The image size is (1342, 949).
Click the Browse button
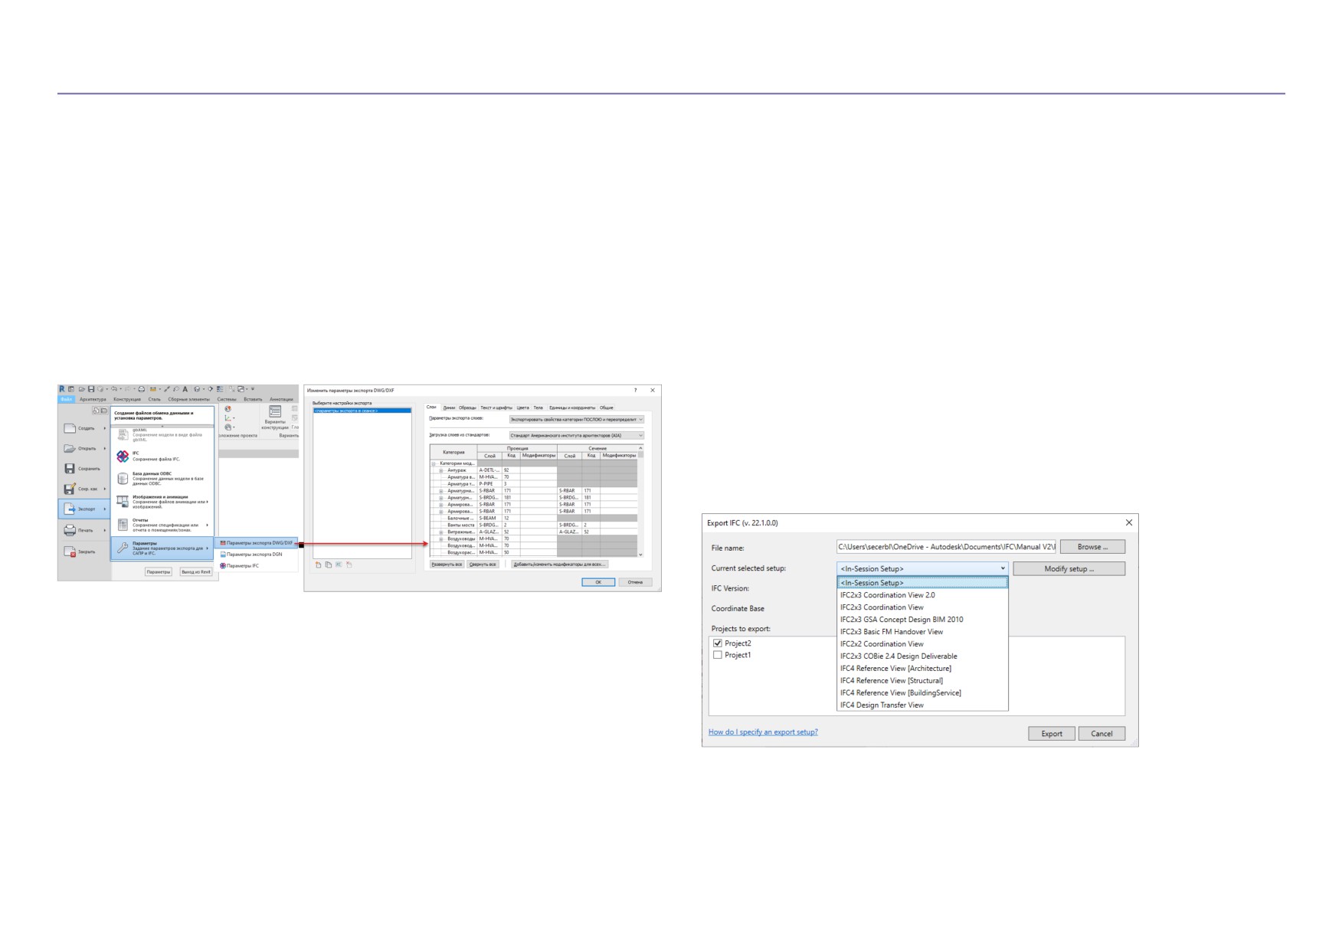click(x=1092, y=547)
